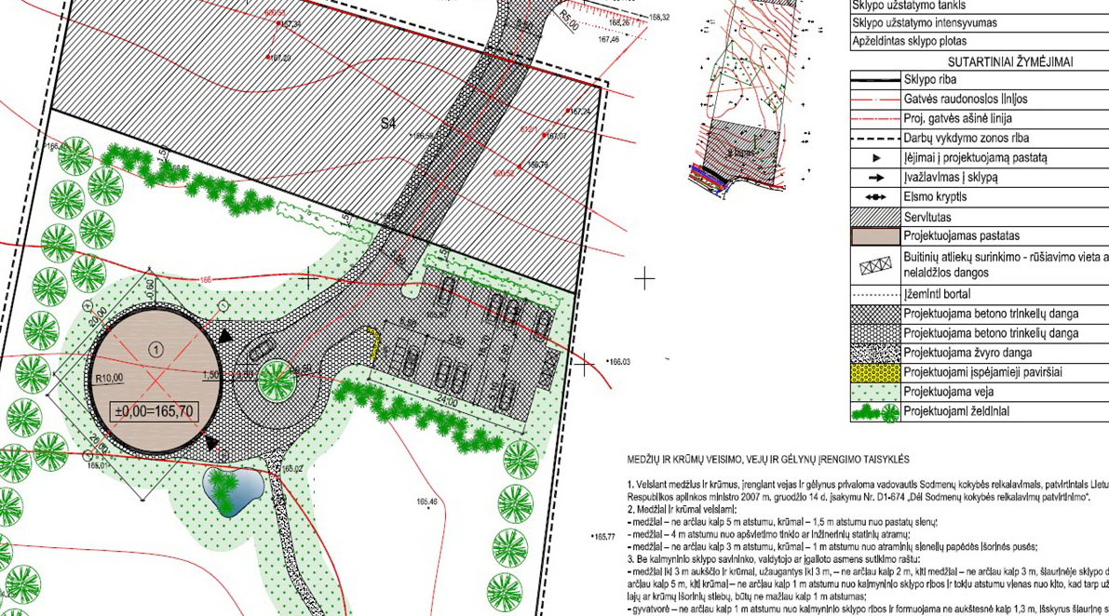Click the R10,00 radius dimension label

click(110, 380)
